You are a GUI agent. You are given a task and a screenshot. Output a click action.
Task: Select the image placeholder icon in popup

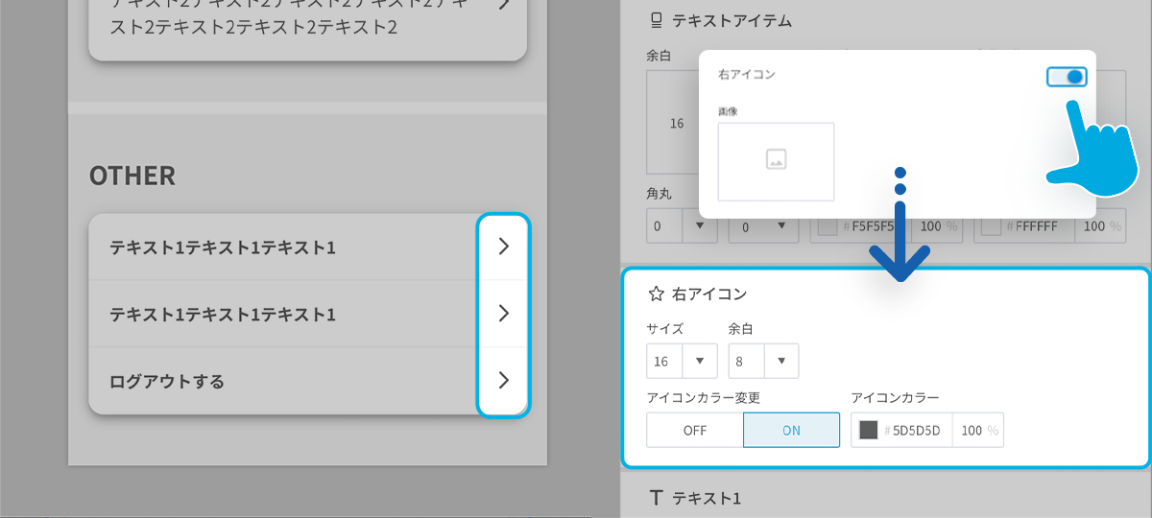(x=776, y=161)
